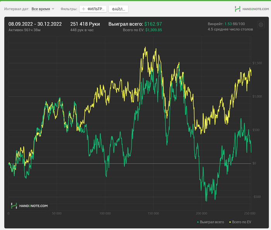Click the '$1,500' y-axis label
Image resolution: width=271 pixels, height=230 pixels.
[x=257, y=63]
